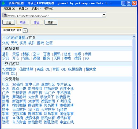Screen dimensions: 138x129
Task: Click the 返回 back button
Action: pos(9,22)
